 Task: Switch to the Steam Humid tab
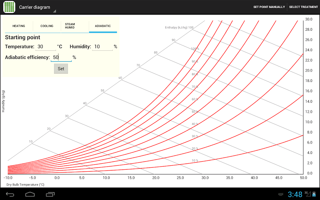[75, 26]
